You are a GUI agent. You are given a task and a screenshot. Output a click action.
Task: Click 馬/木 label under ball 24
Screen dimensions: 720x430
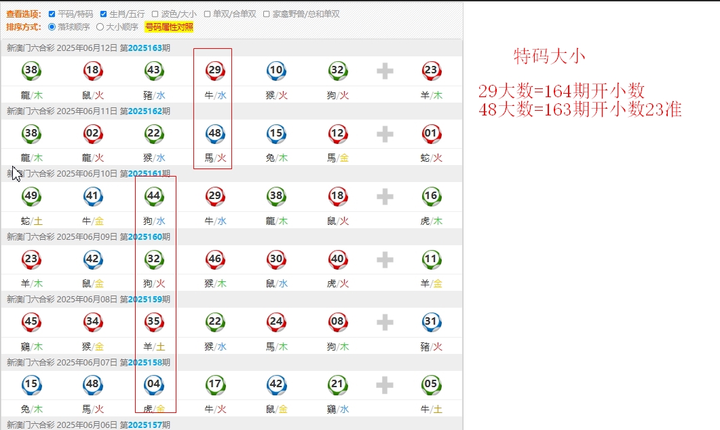tap(276, 346)
